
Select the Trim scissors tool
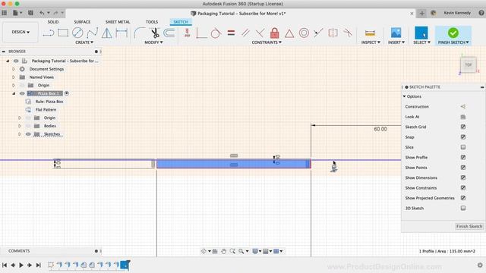[155, 33]
